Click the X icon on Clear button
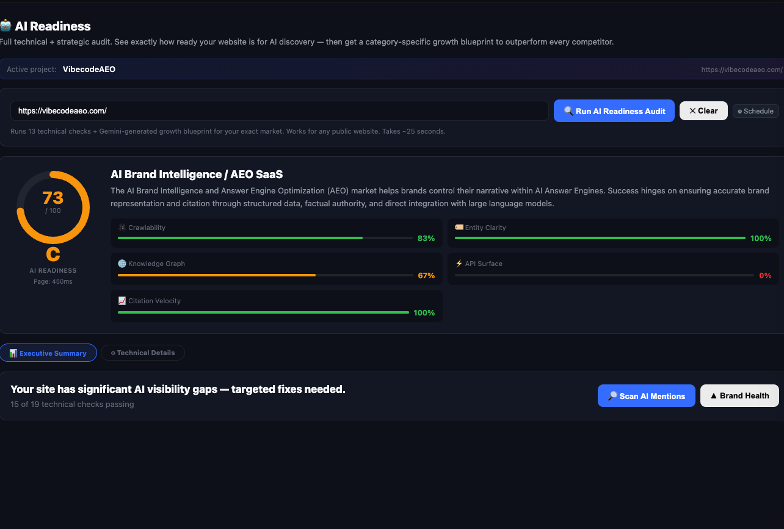Screen dimensions: 784x529 coord(692,111)
